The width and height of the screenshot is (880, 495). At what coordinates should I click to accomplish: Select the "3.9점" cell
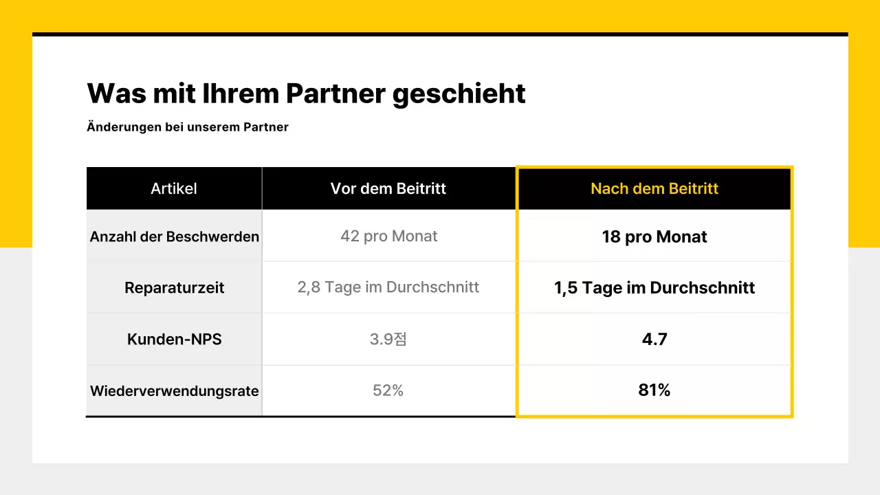(x=388, y=339)
